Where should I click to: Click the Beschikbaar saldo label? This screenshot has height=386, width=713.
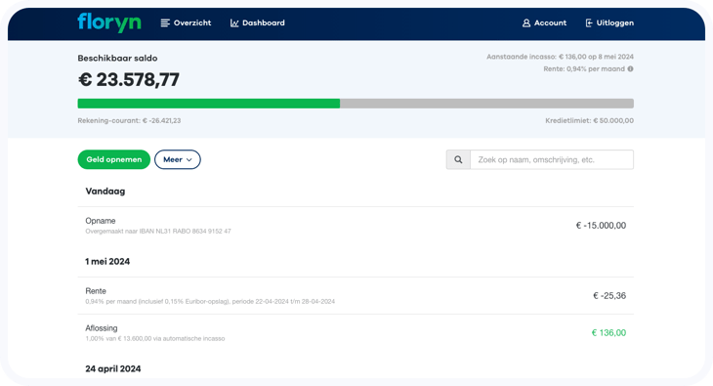point(117,59)
